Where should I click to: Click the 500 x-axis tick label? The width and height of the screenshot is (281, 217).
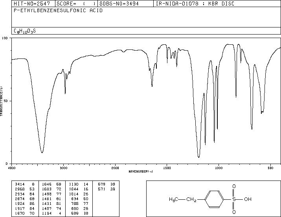tap(270, 168)
